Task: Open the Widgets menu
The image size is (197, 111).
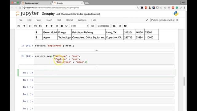Action: coord(82,20)
